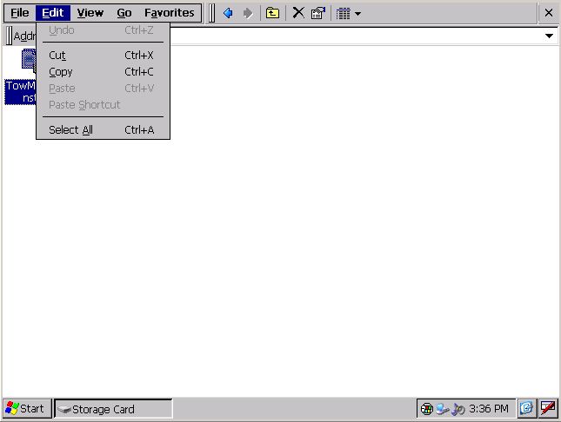Screen dimensions: 561x422
Task: Open the Go menu
Action: (124, 13)
